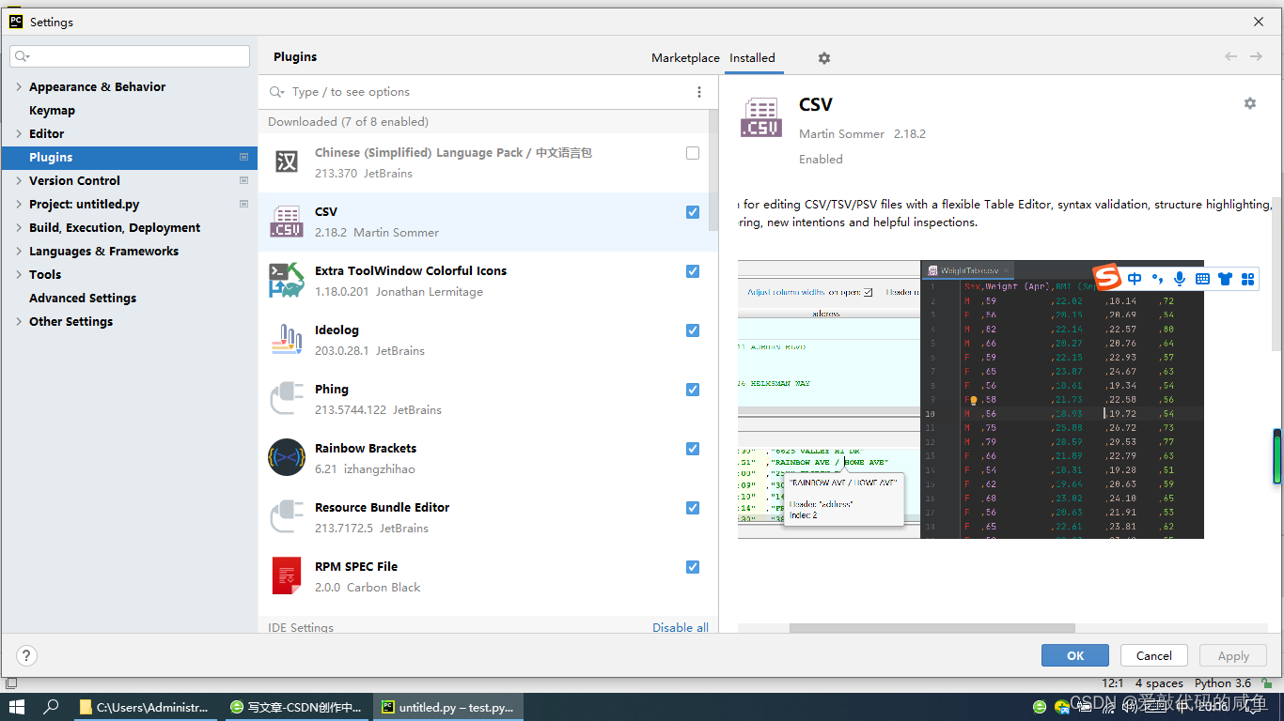The image size is (1284, 721).
Task: Click the Apply button
Action: (1233, 655)
